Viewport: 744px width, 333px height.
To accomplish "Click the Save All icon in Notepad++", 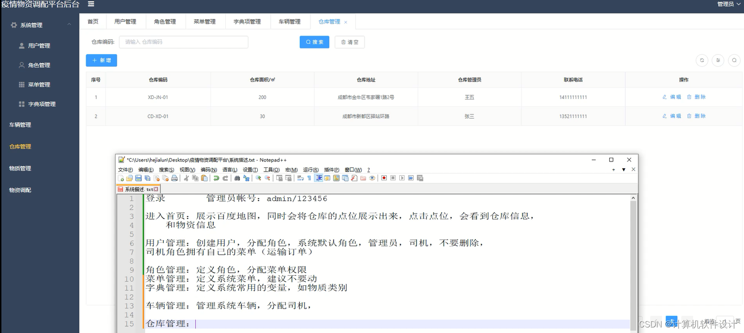I will click(147, 178).
